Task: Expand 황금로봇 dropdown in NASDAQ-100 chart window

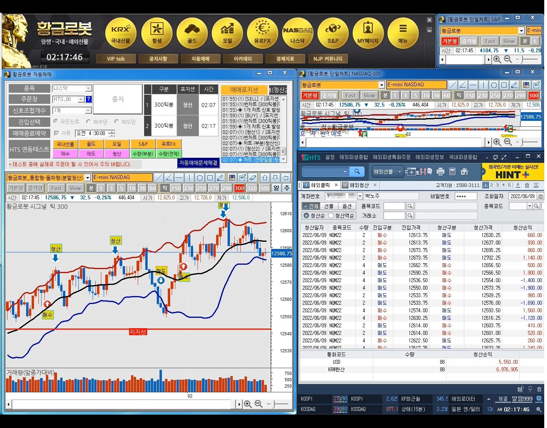Action: (x=382, y=85)
